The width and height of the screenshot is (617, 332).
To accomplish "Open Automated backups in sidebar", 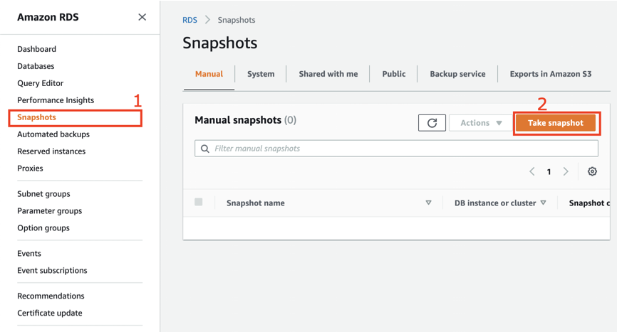I will pyautogui.click(x=53, y=134).
